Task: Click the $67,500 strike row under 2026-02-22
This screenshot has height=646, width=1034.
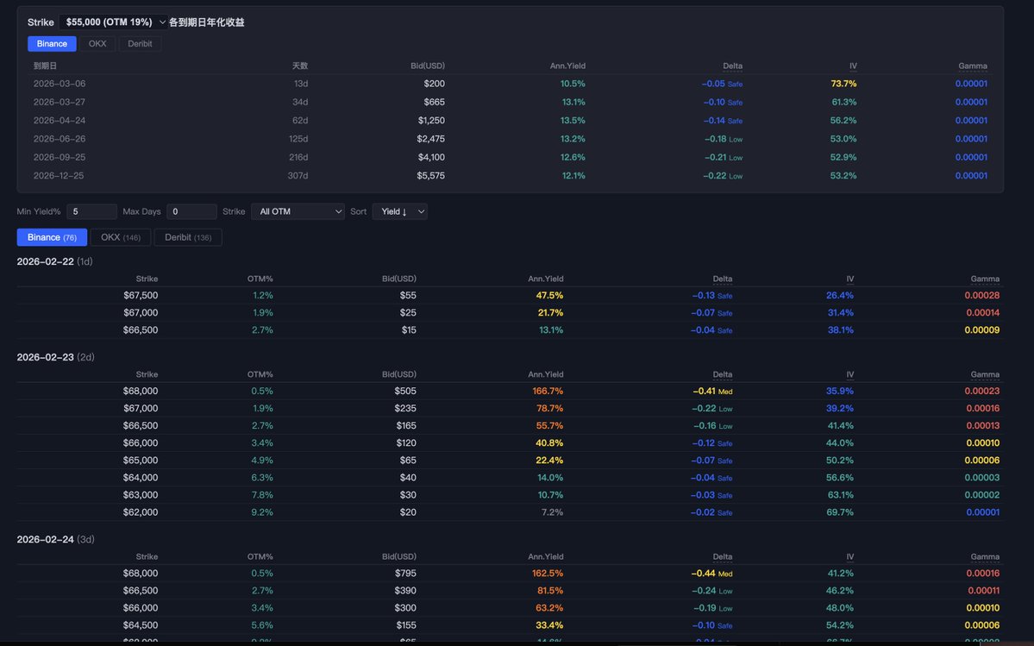Action: click(x=510, y=296)
